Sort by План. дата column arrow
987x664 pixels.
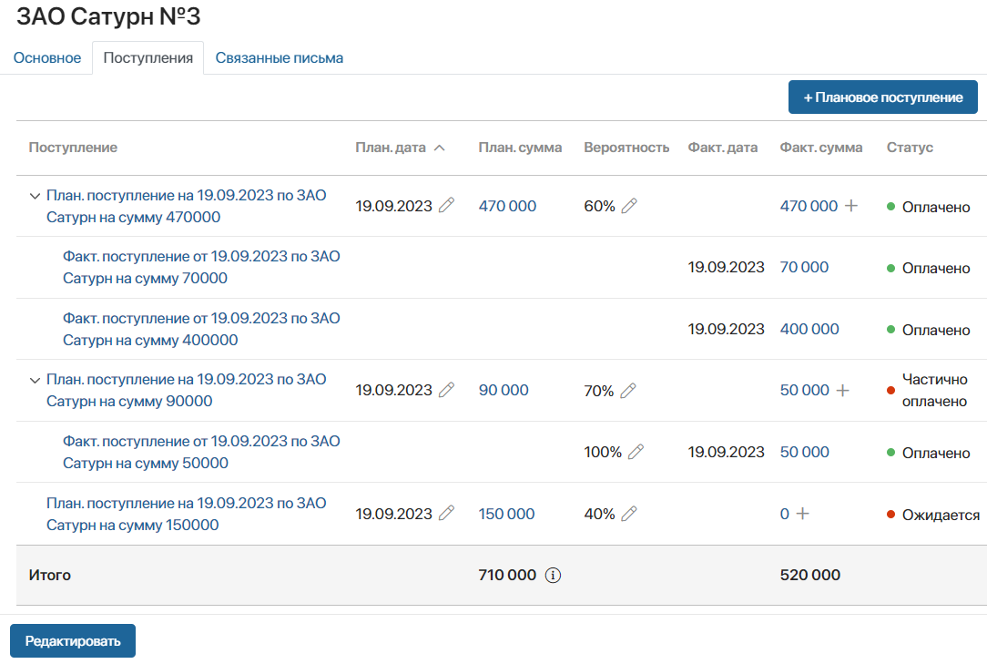[440, 148]
